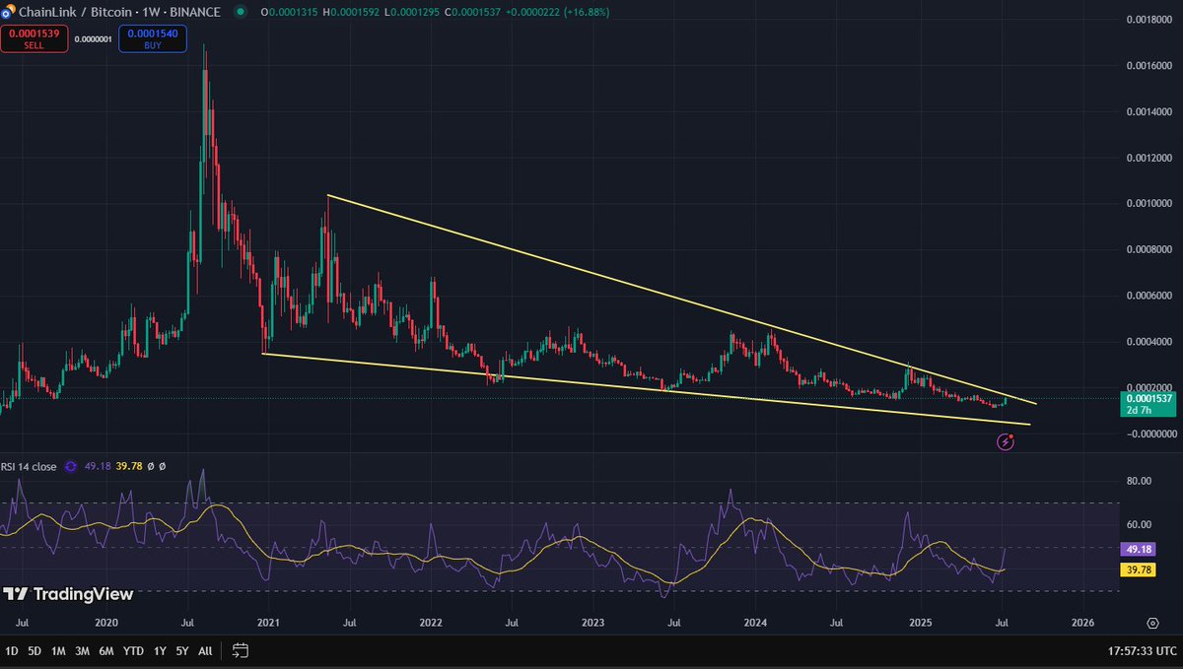Click the 2022 time axis label
1183x669 pixels.
431,623
